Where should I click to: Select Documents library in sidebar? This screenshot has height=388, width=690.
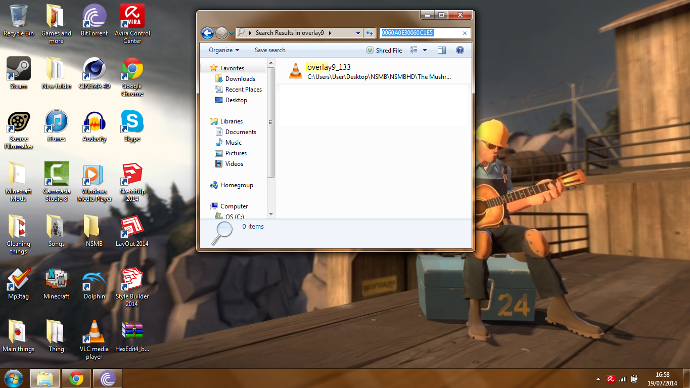tap(241, 132)
